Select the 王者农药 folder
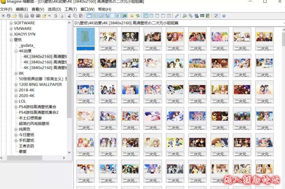Viewport: 285px width, 189px height. [x=27, y=146]
